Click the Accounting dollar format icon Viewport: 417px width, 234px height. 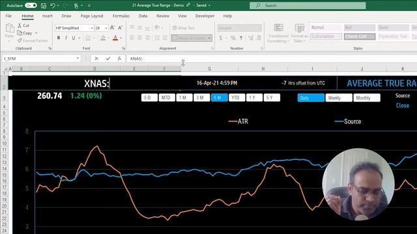click(x=221, y=38)
